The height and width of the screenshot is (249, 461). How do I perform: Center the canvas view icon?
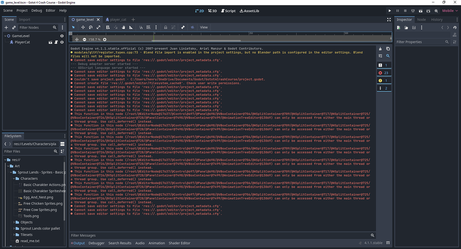(76, 39)
